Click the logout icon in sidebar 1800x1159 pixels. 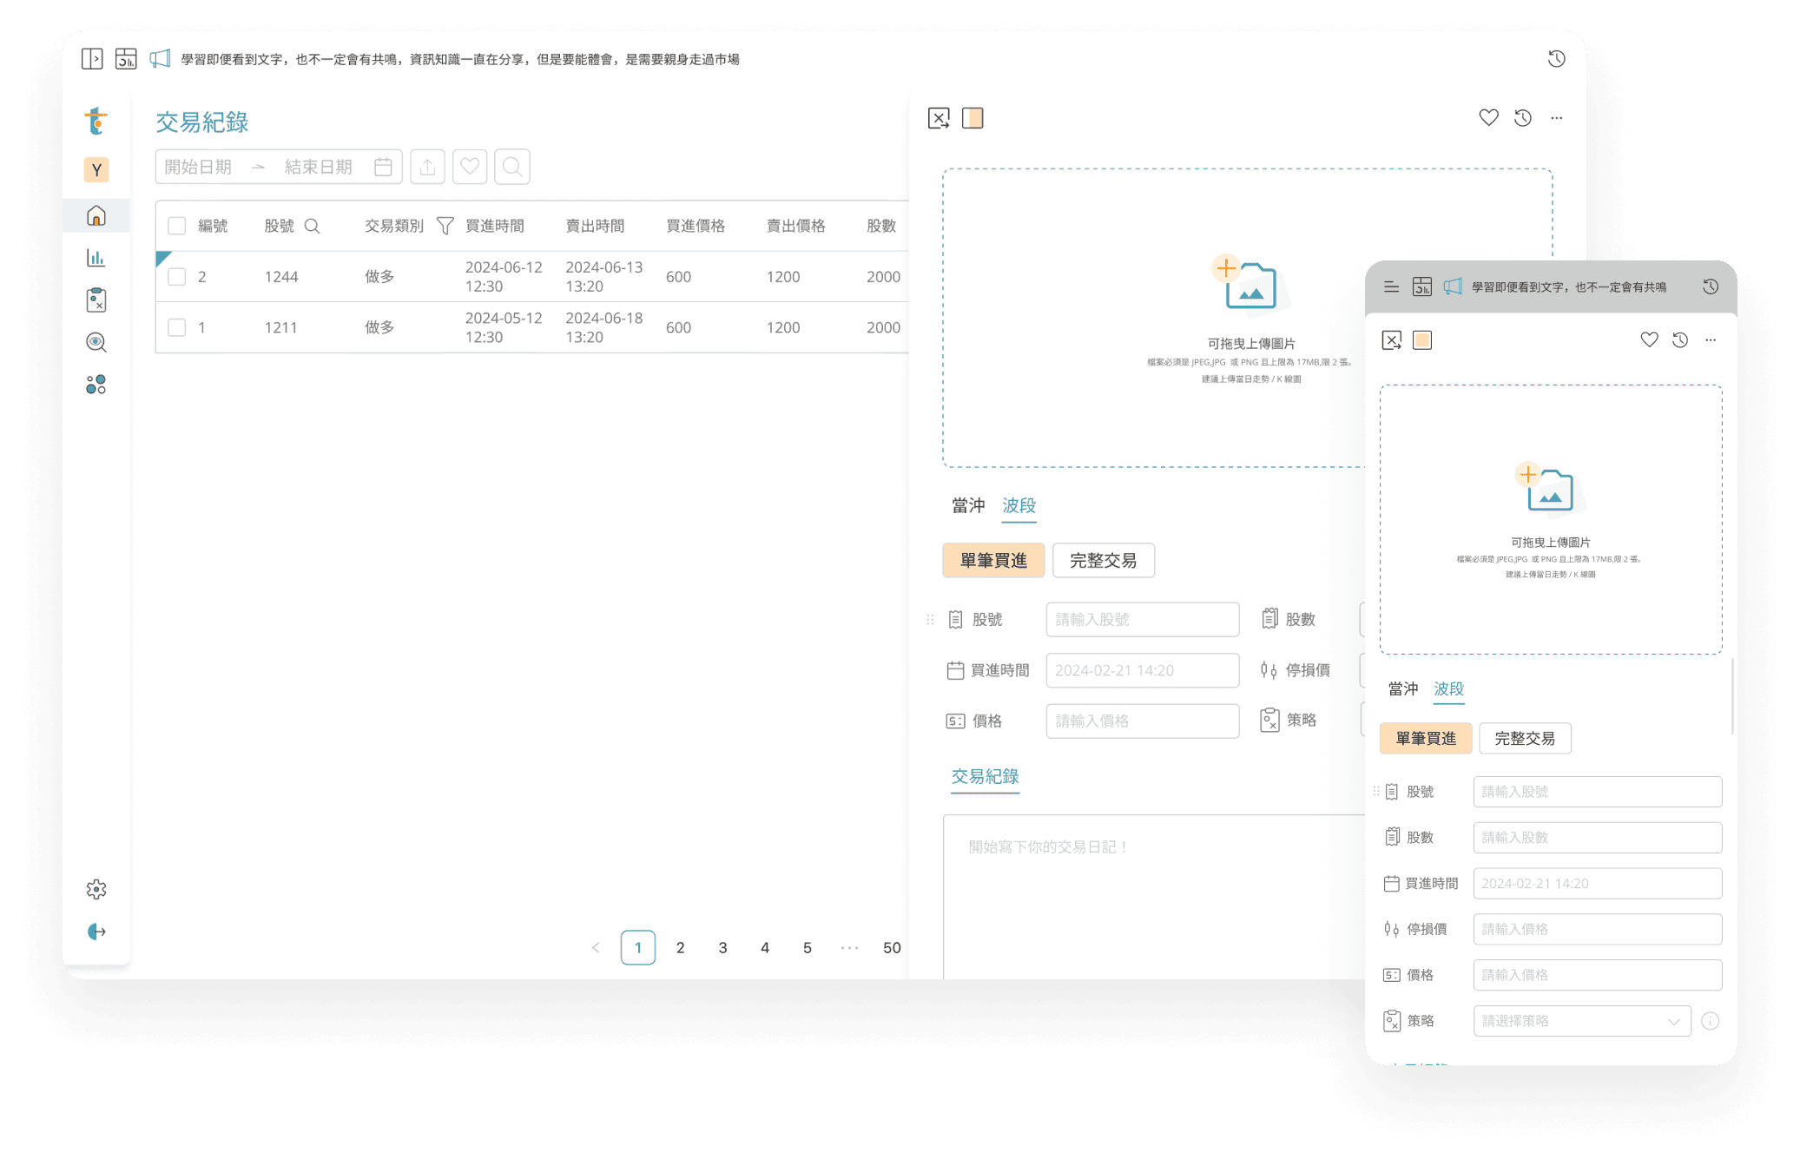coord(96,932)
